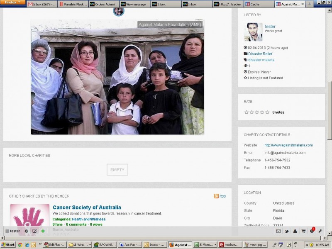Click the user profile icon in bottom toolbar
332x249 pixels.
point(295,231)
